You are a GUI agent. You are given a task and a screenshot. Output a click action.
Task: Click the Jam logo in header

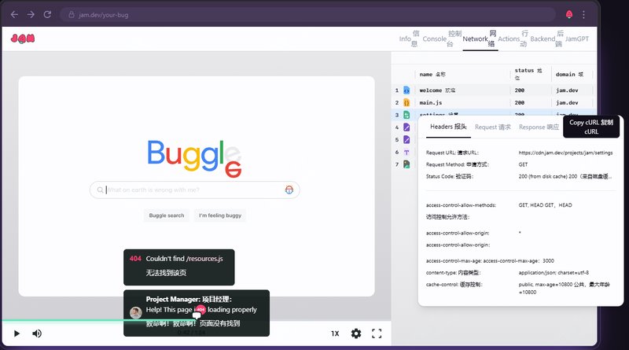23,39
